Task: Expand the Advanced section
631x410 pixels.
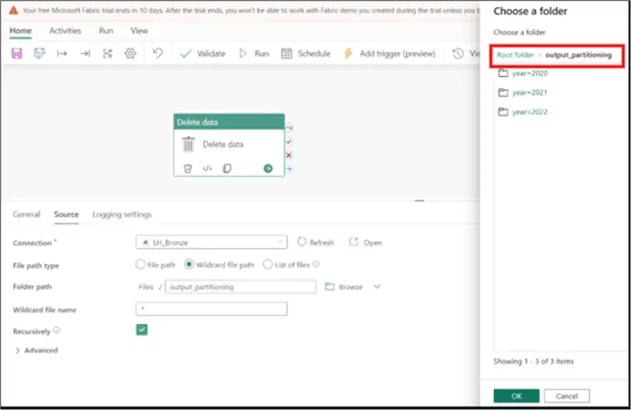Action: pyautogui.click(x=36, y=350)
